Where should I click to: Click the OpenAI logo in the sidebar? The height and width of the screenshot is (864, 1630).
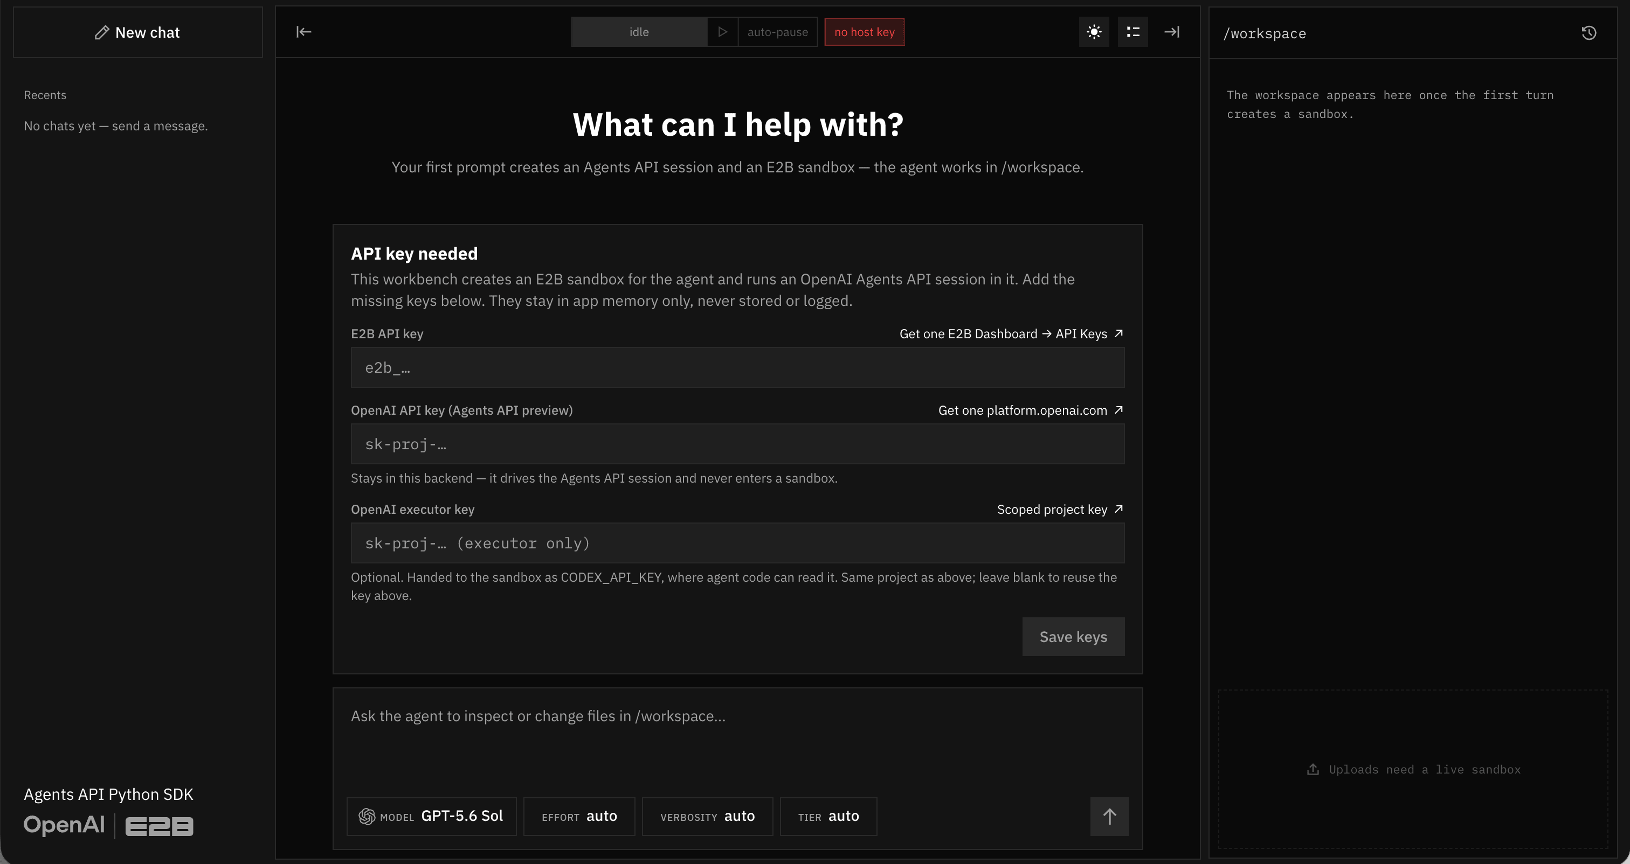64,825
